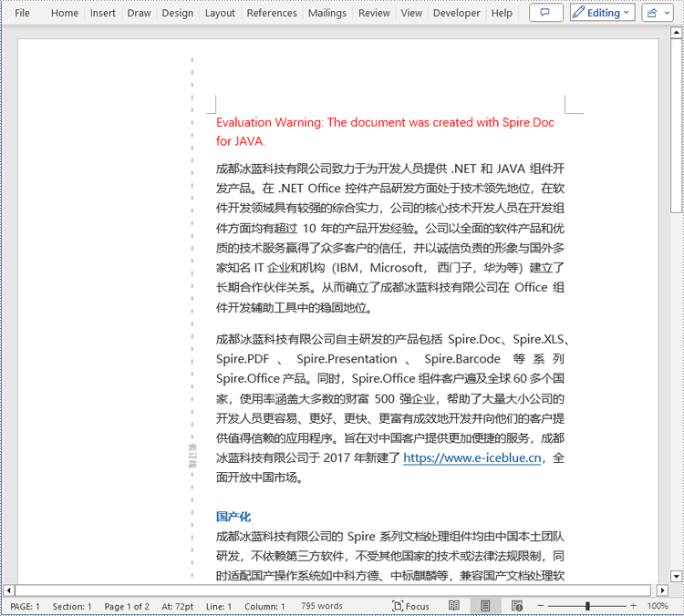Open the Layout tab
The image size is (684, 616).
pyautogui.click(x=220, y=13)
